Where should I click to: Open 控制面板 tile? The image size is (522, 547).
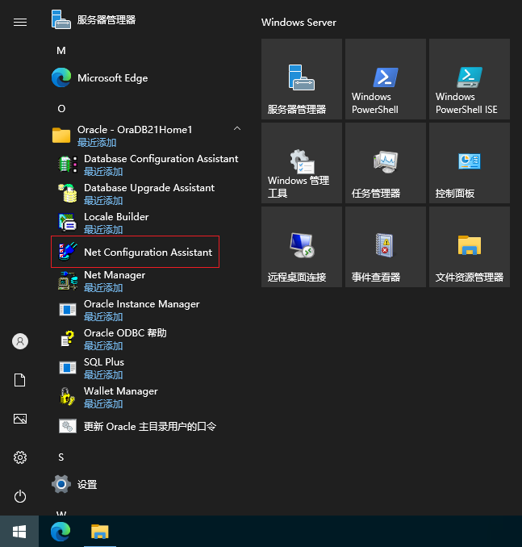click(x=470, y=163)
